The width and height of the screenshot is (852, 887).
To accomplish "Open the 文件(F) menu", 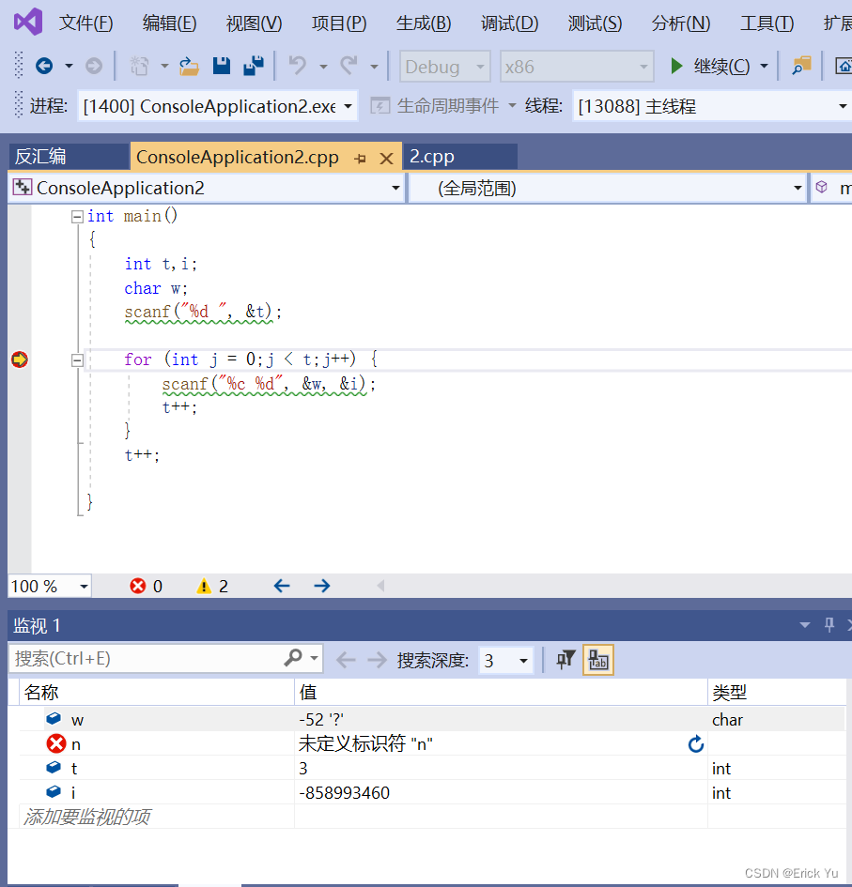I will click(x=86, y=23).
